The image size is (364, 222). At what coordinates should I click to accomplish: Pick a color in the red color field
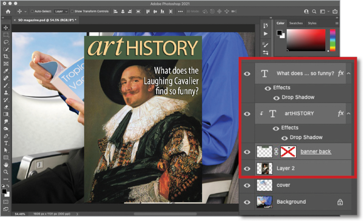pyautogui.click(x=306, y=40)
